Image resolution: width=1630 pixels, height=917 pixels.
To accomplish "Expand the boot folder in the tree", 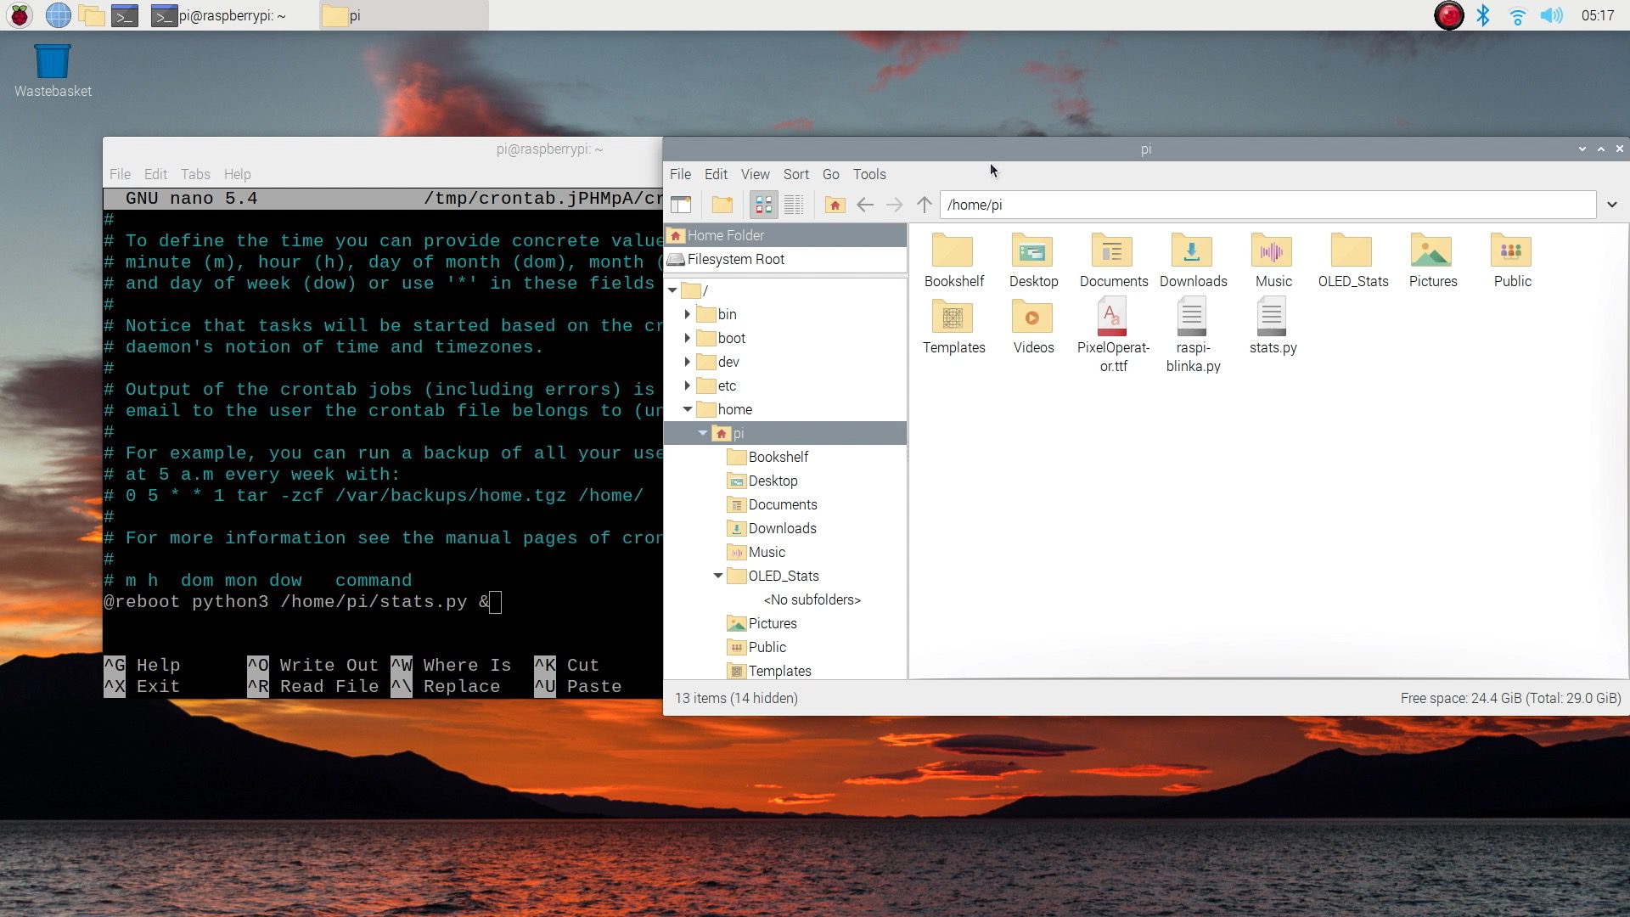I will (688, 338).
